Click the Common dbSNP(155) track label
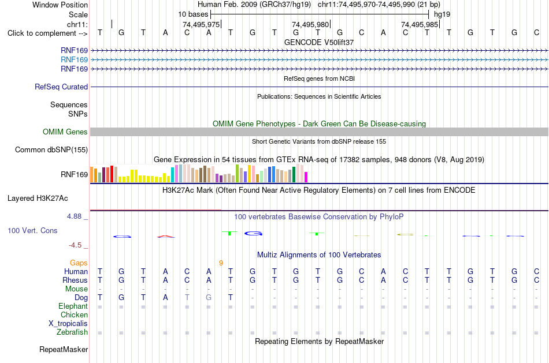 [x=51, y=149]
